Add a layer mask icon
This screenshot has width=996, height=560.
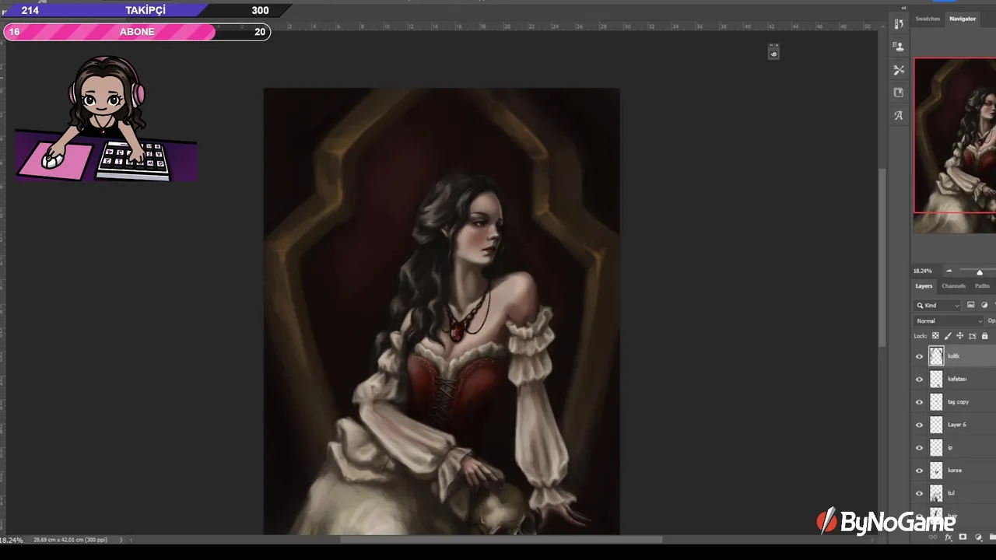(963, 537)
